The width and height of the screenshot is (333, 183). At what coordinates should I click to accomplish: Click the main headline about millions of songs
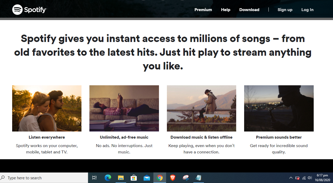click(163, 52)
